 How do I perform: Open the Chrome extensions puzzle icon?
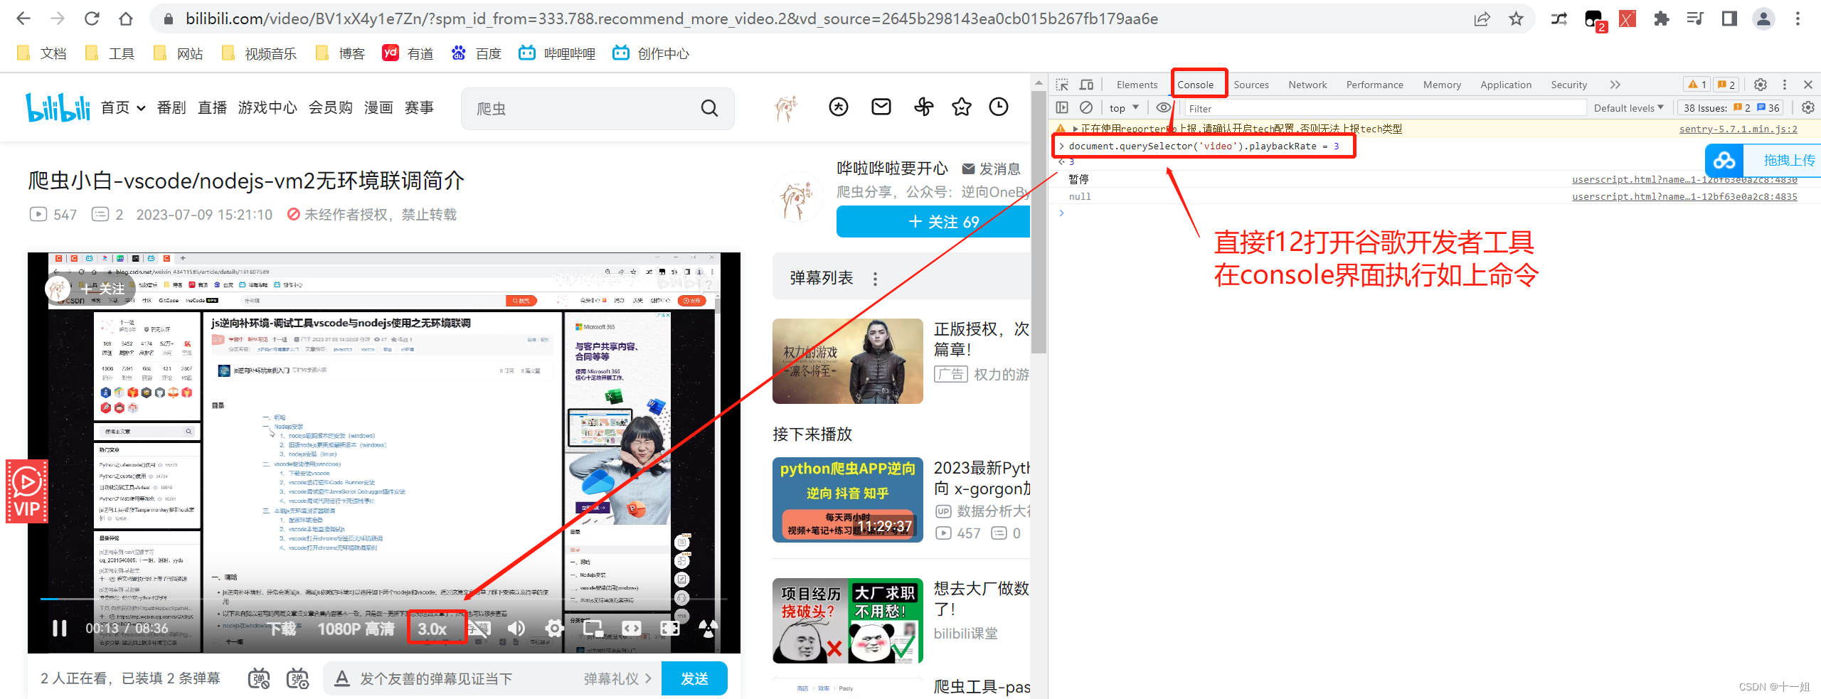1661,18
